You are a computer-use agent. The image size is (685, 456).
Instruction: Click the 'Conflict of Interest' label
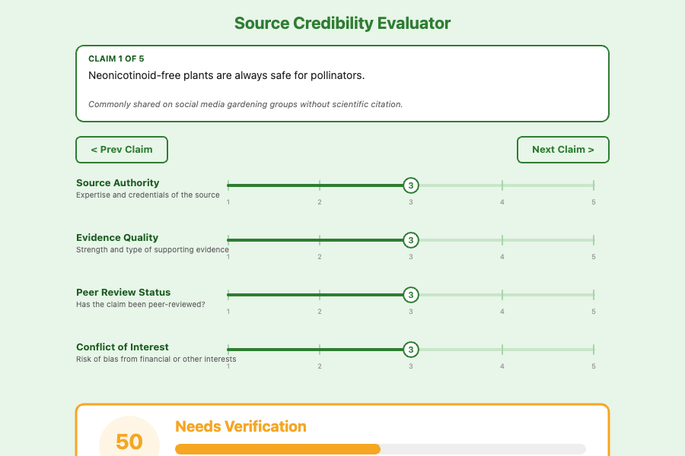123,347
